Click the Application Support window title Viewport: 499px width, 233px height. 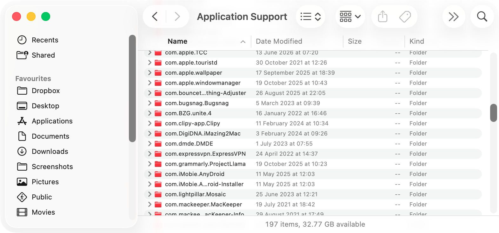(242, 16)
